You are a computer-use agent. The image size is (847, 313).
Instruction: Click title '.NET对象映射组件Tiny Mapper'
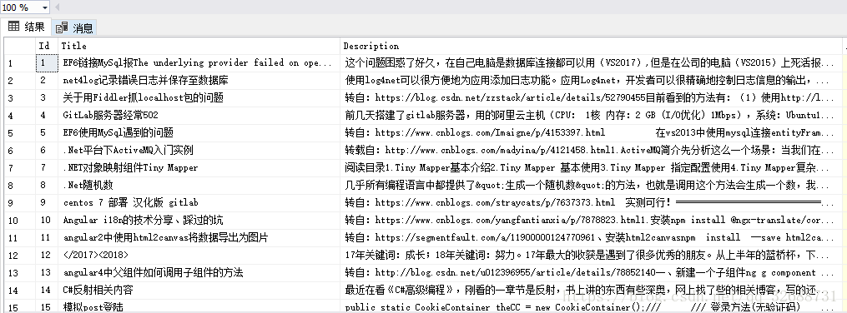(130, 167)
